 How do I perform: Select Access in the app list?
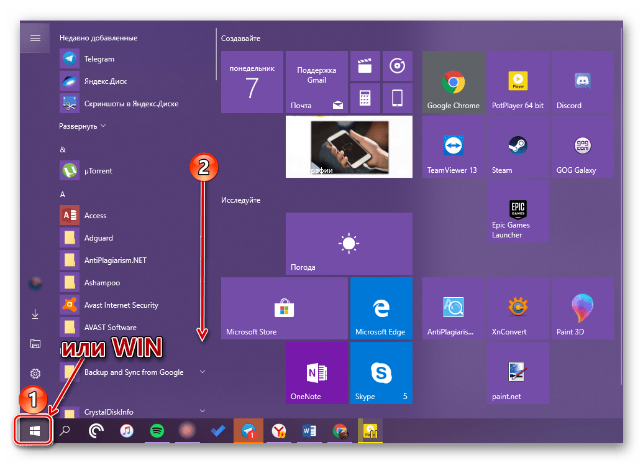(x=96, y=216)
